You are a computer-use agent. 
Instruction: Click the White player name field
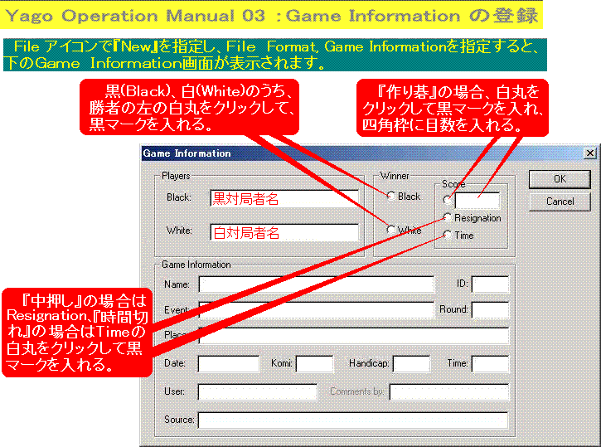(x=284, y=232)
